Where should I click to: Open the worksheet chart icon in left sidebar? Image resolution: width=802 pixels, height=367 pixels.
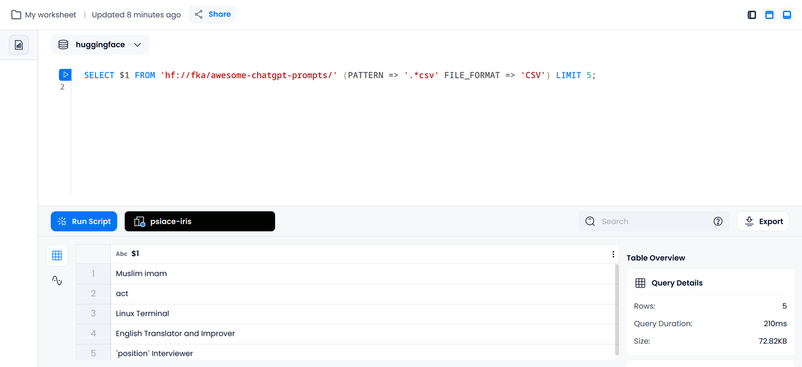[19, 45]
